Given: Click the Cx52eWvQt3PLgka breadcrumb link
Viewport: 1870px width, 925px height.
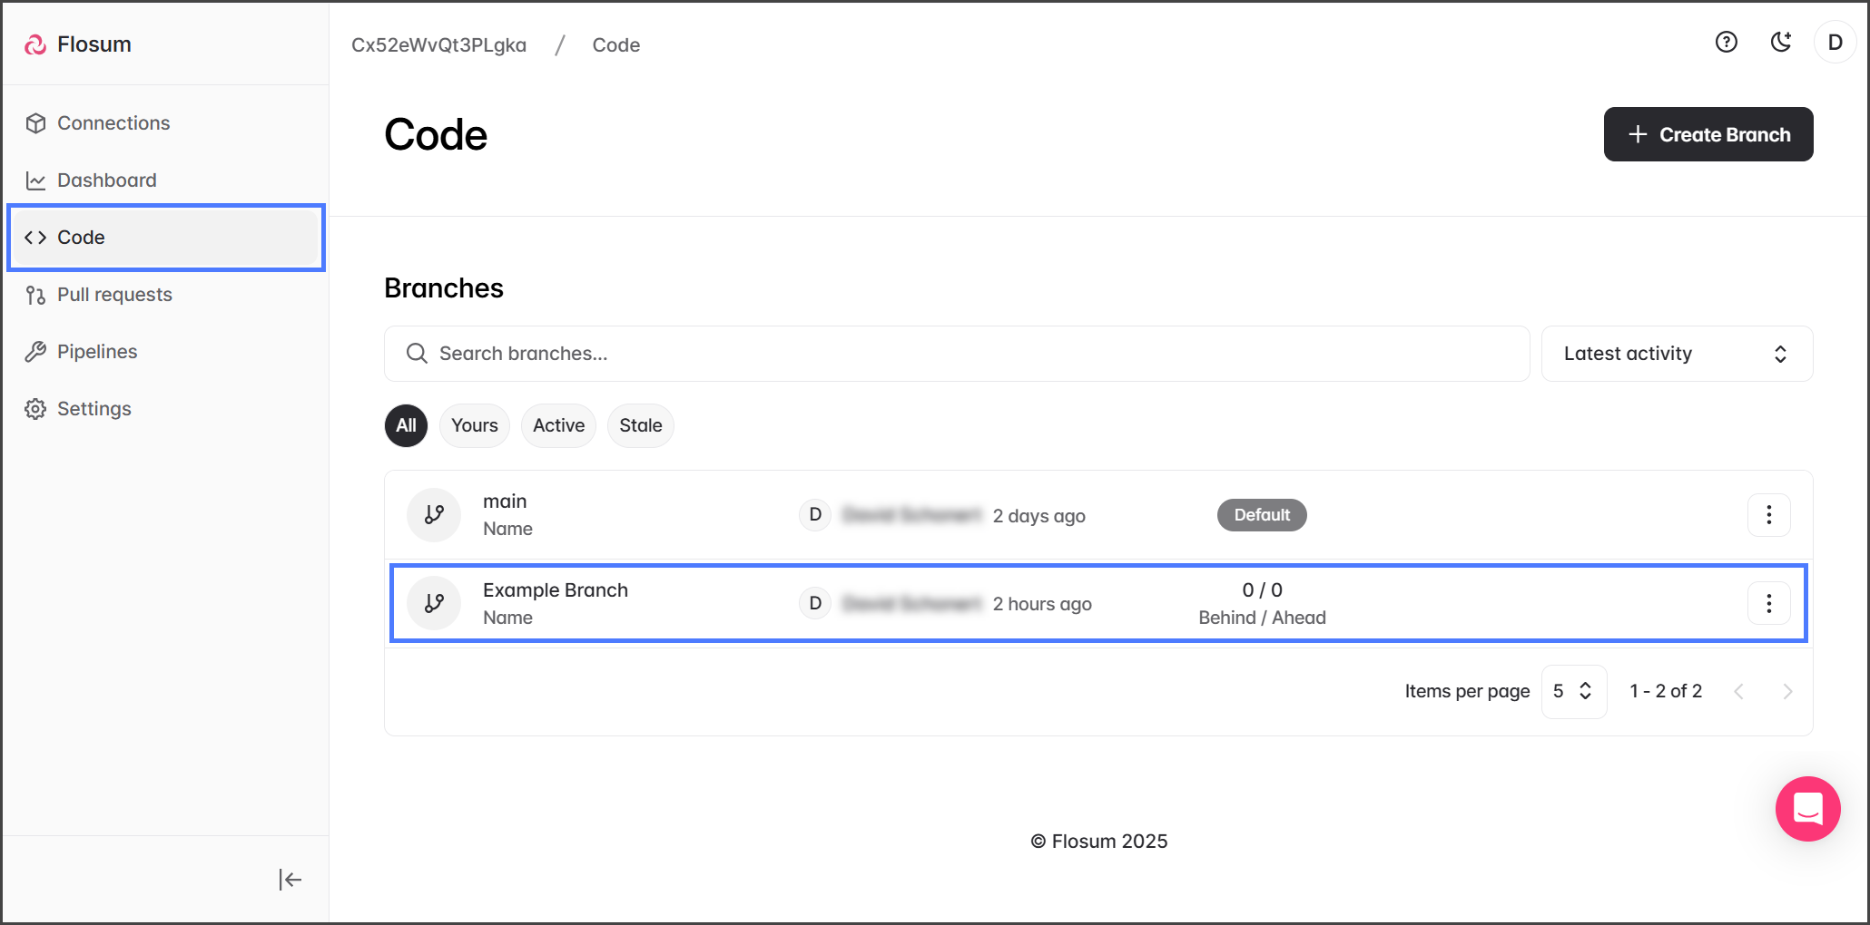Looking at the screenshot, I should [x=438, y=45].
